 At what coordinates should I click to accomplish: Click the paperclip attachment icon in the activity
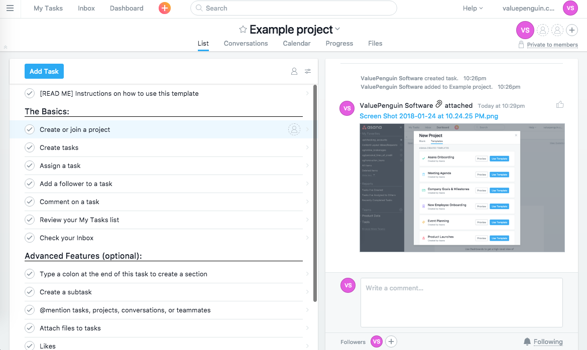point(439,104)
